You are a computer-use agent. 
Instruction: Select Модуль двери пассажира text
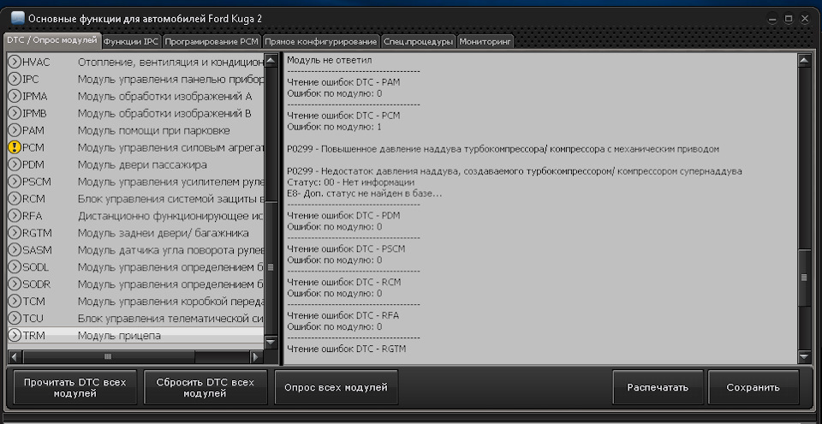(x=142, y=164)
